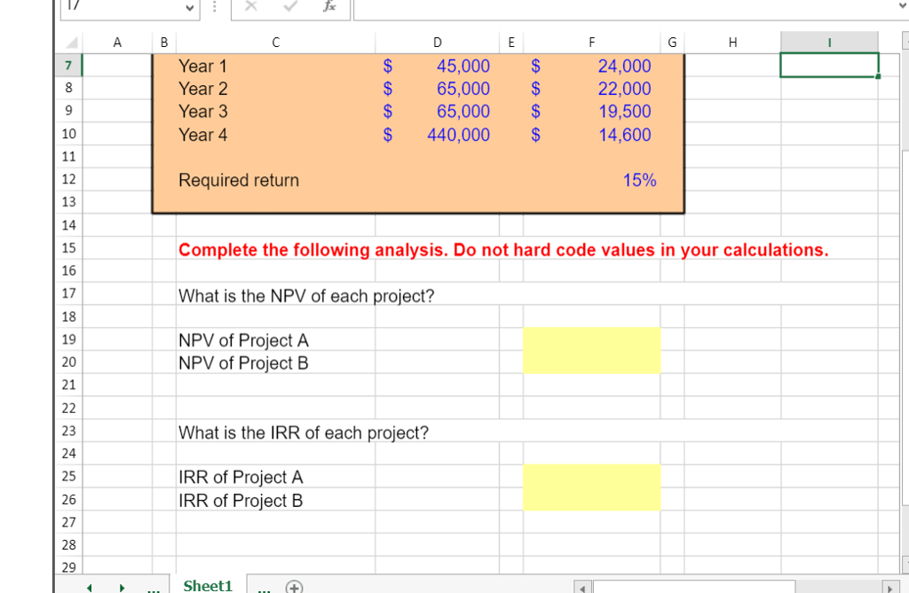Viewport: 909px width, 593px height.
Task: Click the previous sheet navigation arrow
Action: pos(89,586)
